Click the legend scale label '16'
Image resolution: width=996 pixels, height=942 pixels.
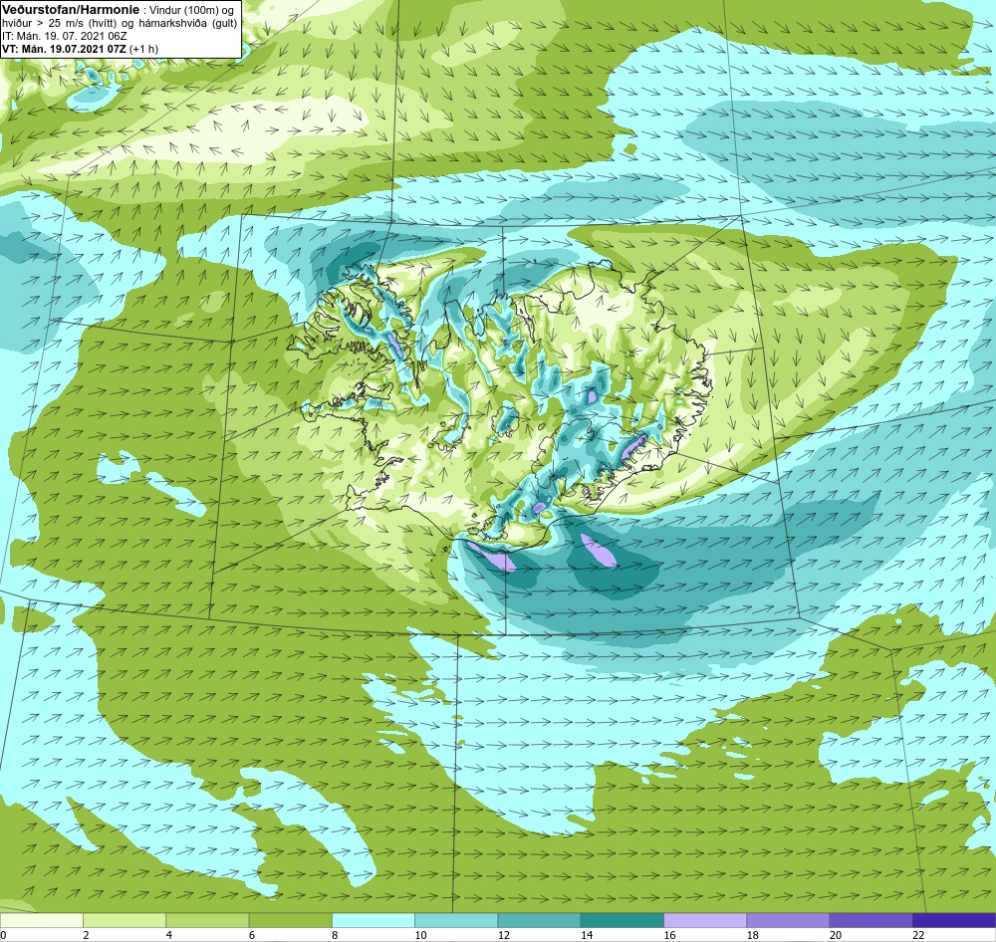(x=669, y=935)
